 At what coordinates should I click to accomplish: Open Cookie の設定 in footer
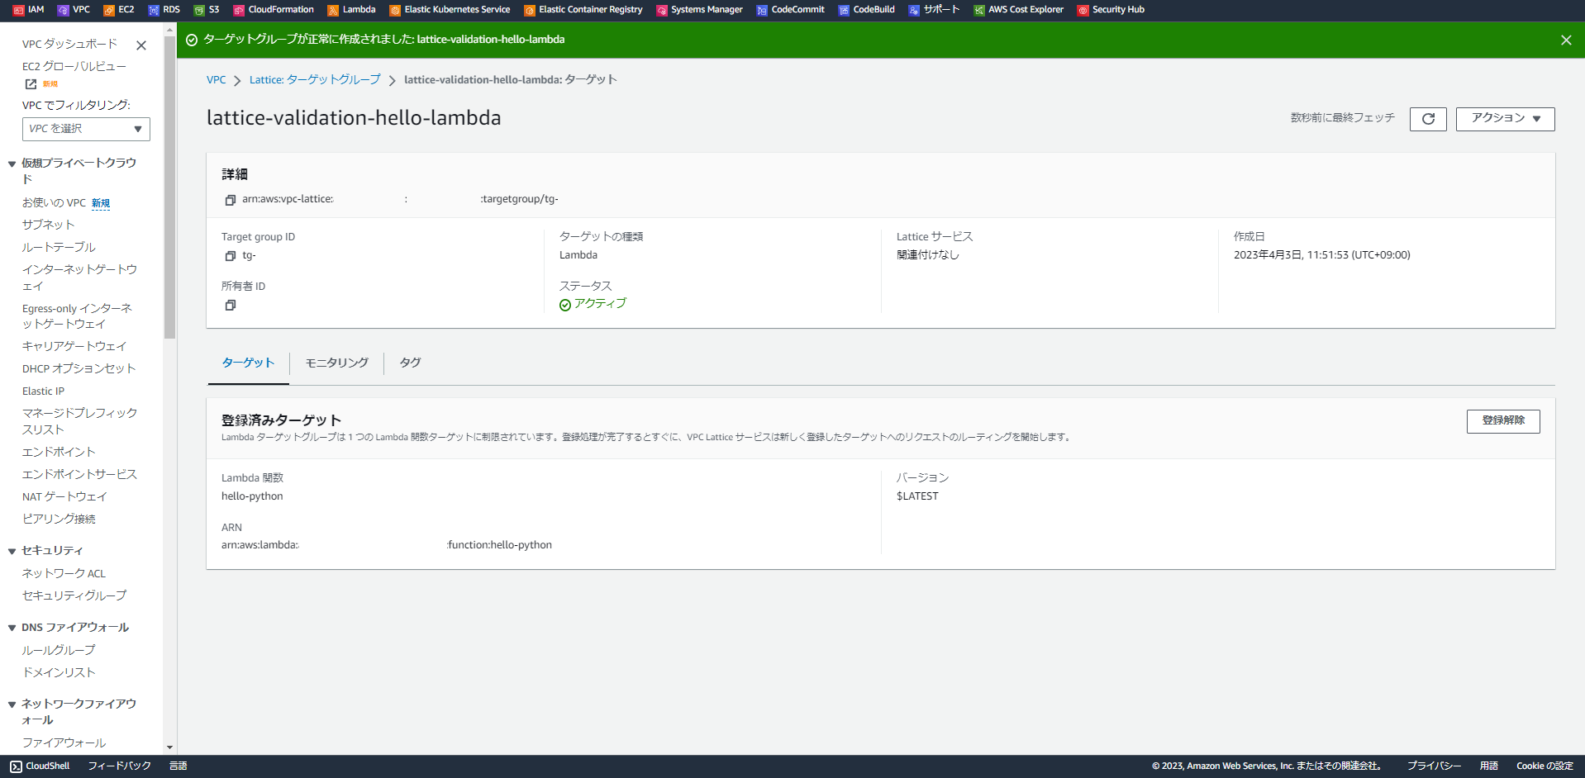(x=1545, y=766)
